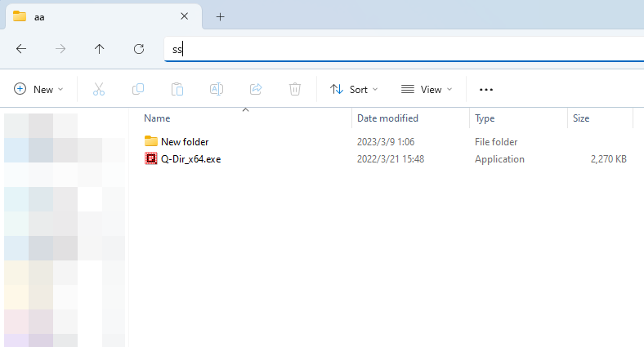The height and width of the screenshot is (347, 644).
Task: Add a new tab with plus
Action: (x=220, y=17)
